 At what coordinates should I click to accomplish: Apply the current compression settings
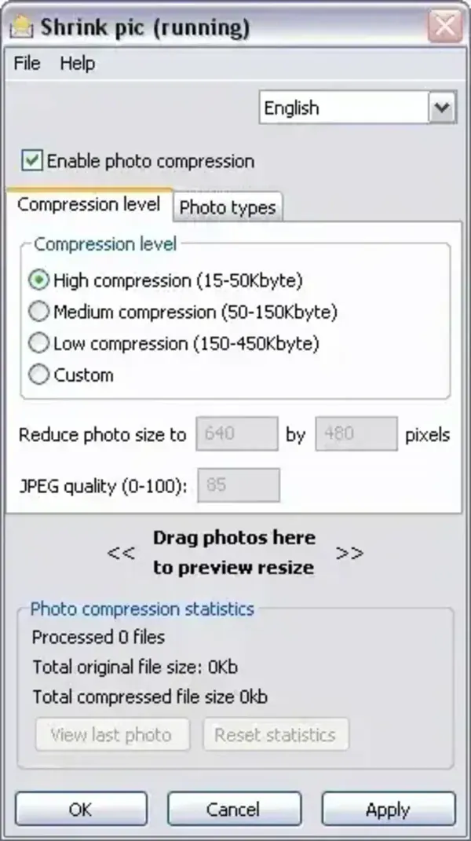tap(389, 809)
